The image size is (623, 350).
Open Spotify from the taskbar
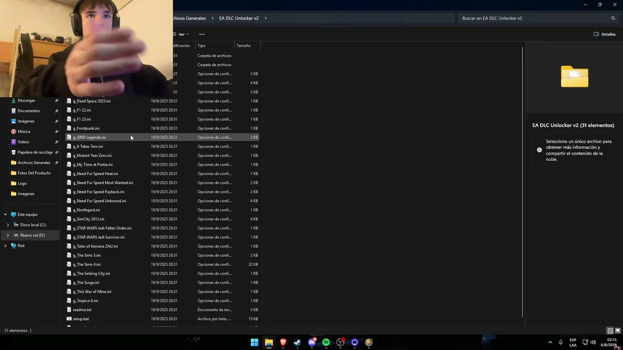(x=326, y=342)
